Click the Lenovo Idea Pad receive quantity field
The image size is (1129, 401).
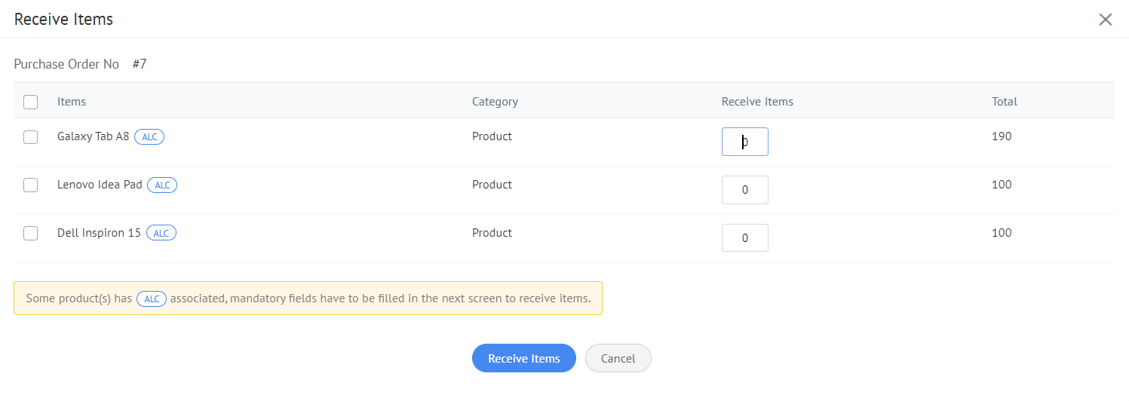pyautogui.click(x=744, y=190)
